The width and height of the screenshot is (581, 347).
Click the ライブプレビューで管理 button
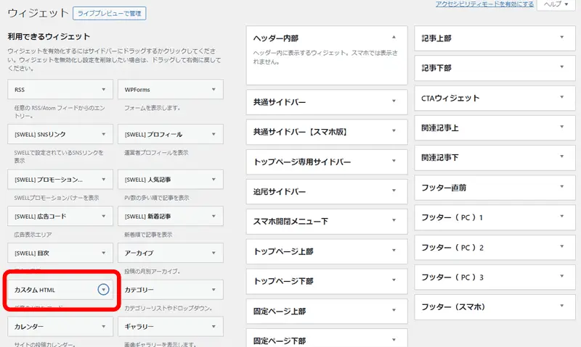coord(121,13)
